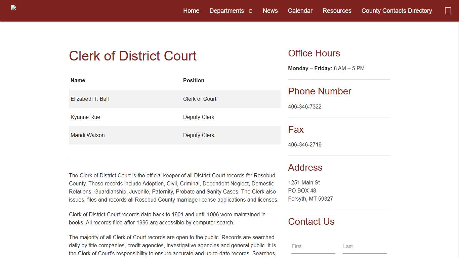Click the Contact Us heading
459x258 pixels.
coord(311,221)
